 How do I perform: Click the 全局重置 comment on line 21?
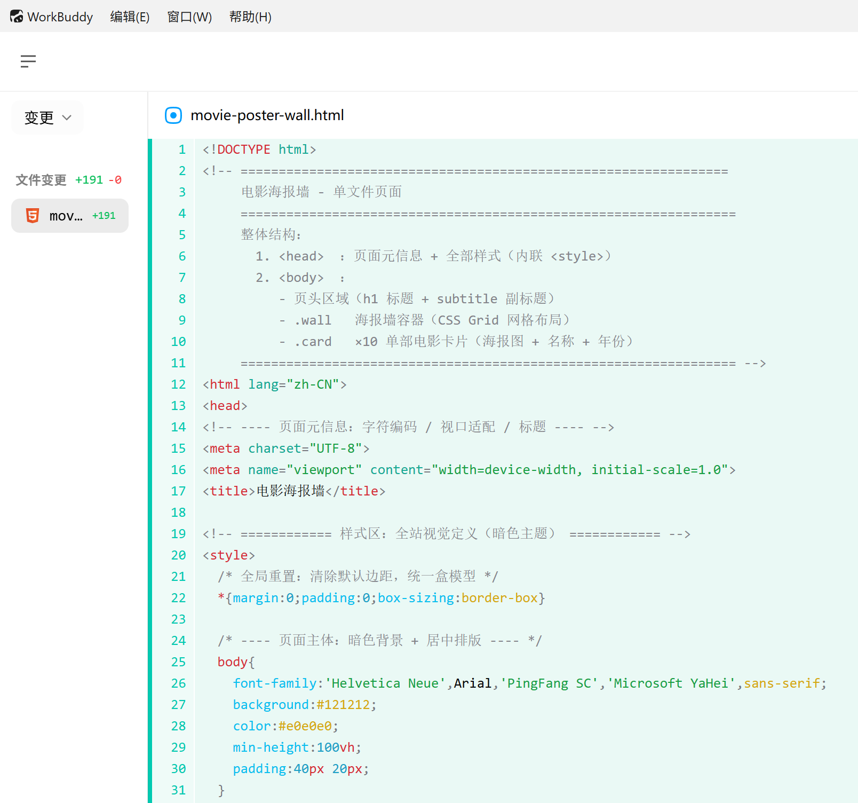(x=358, y=577)
